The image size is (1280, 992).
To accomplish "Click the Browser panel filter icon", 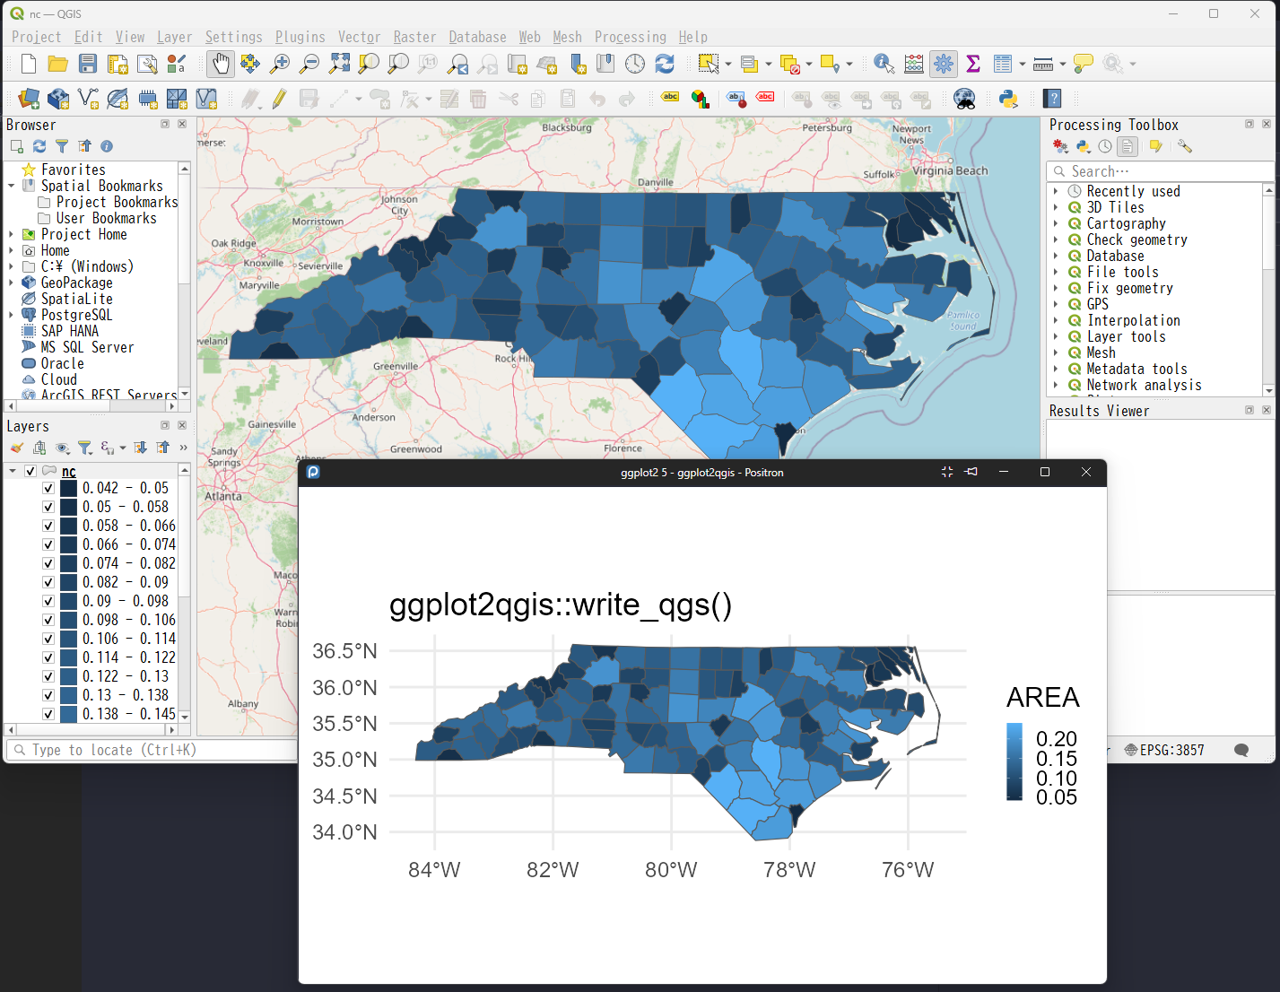I will (x=62, y=146).
